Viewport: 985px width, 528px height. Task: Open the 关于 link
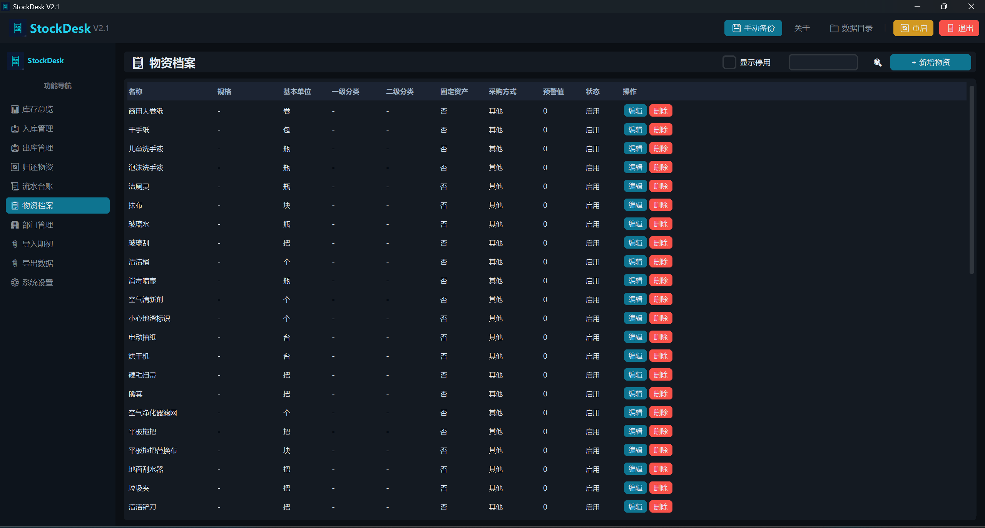802,28
